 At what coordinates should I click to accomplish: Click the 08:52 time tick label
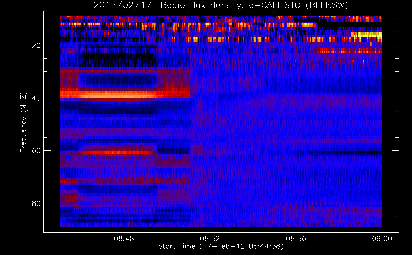pos(210,239)
